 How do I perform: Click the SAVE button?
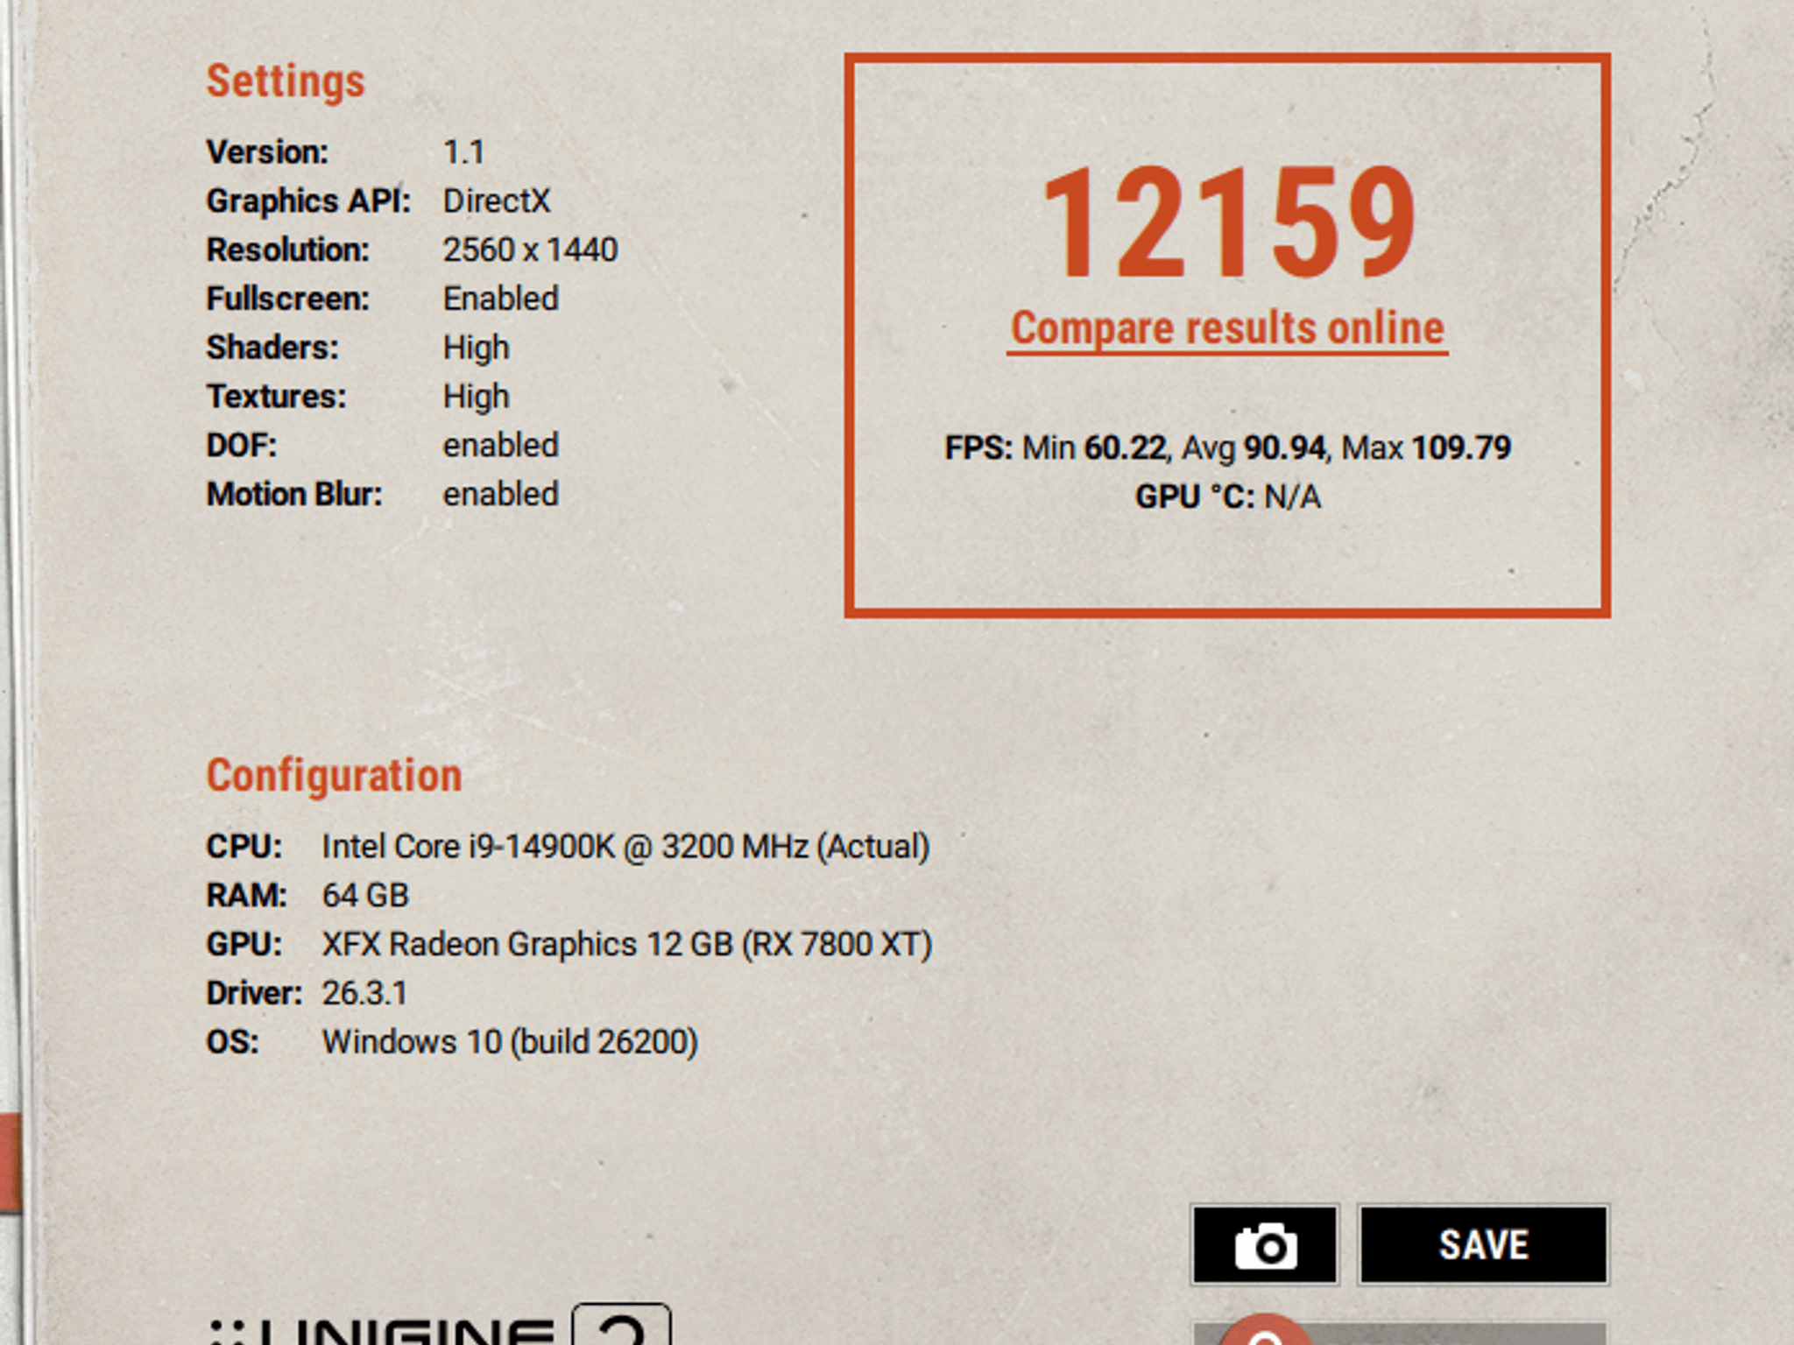tap(1484, 1244)
